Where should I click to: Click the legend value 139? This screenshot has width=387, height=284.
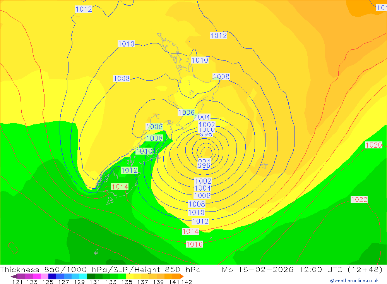(x=158, y=282)
